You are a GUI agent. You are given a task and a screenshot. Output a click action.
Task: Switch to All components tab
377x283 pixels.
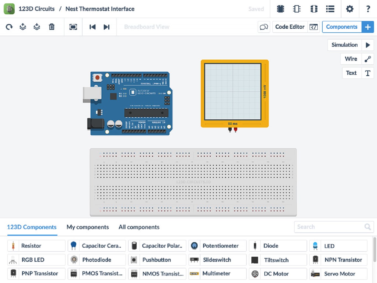coord(139,227)
